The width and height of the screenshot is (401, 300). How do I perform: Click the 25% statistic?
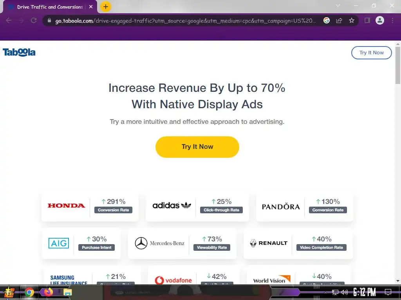point(222,202)
